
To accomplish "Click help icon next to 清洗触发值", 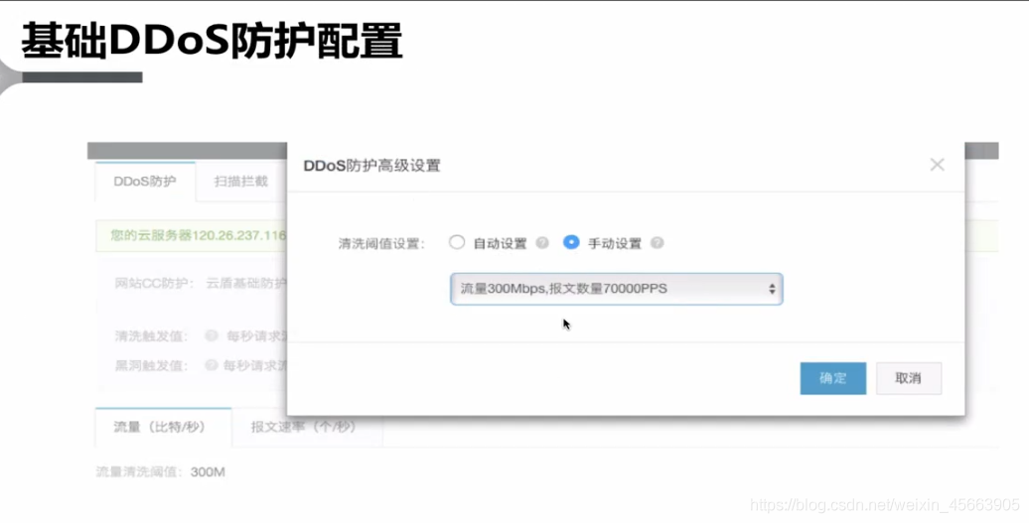I will pyautogui.click(x=211, y=335).
